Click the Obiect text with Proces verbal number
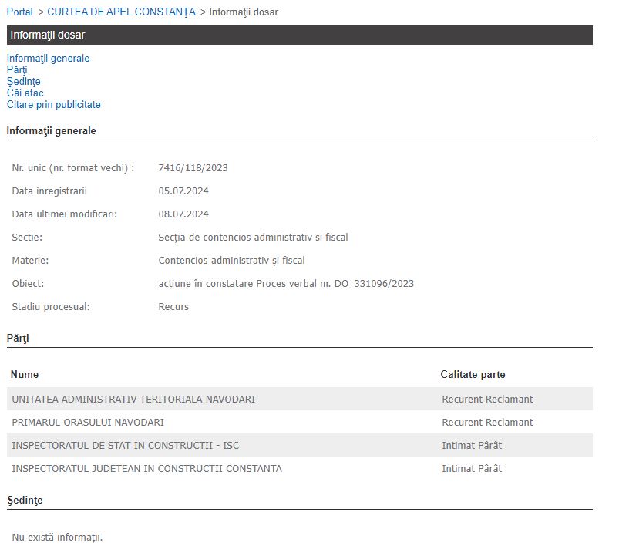This screenshot has width=619, height=553. click(x=285, y=283)
